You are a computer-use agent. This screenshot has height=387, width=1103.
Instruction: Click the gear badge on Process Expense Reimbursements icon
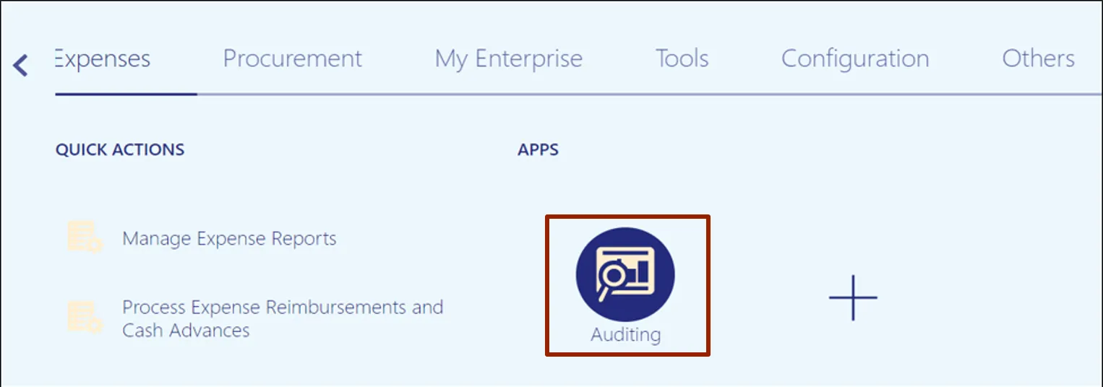95,326
